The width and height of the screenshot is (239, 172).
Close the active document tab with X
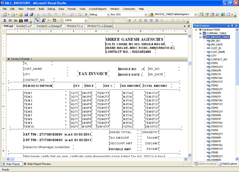pyautogui.click(x=189, y=26)
